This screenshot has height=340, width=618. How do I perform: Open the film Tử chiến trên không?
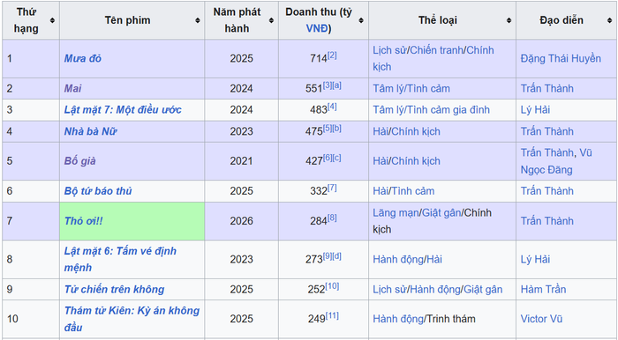[114, 289]
